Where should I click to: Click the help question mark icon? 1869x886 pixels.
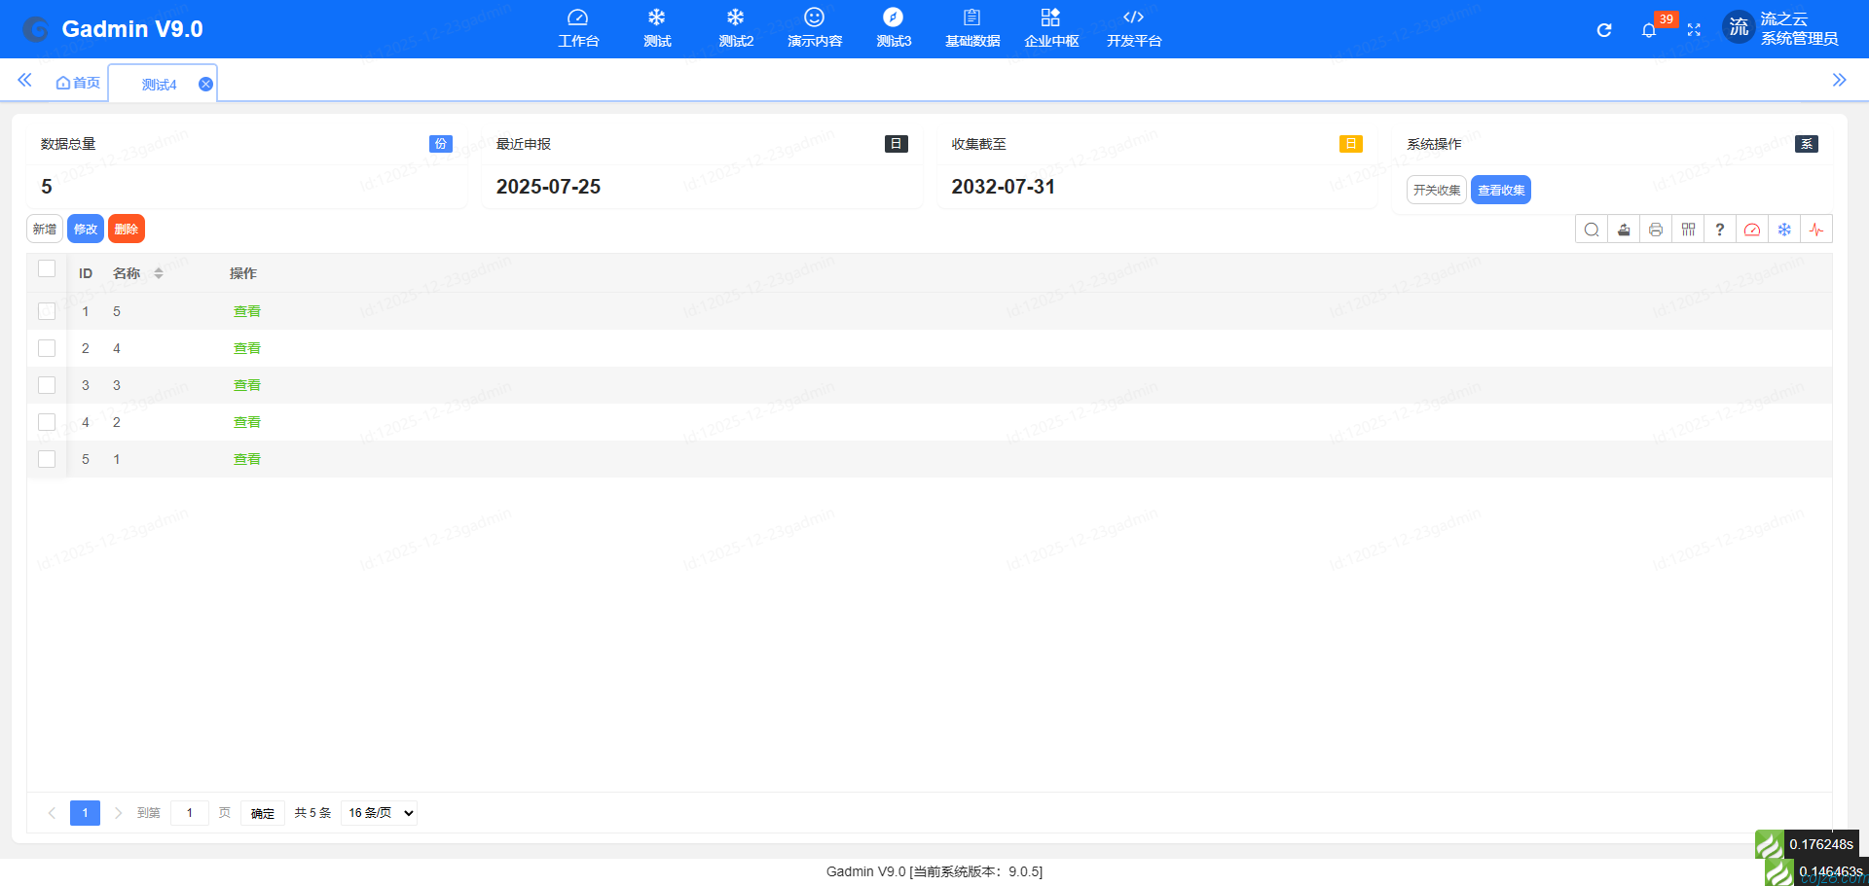coord(1720,229)
